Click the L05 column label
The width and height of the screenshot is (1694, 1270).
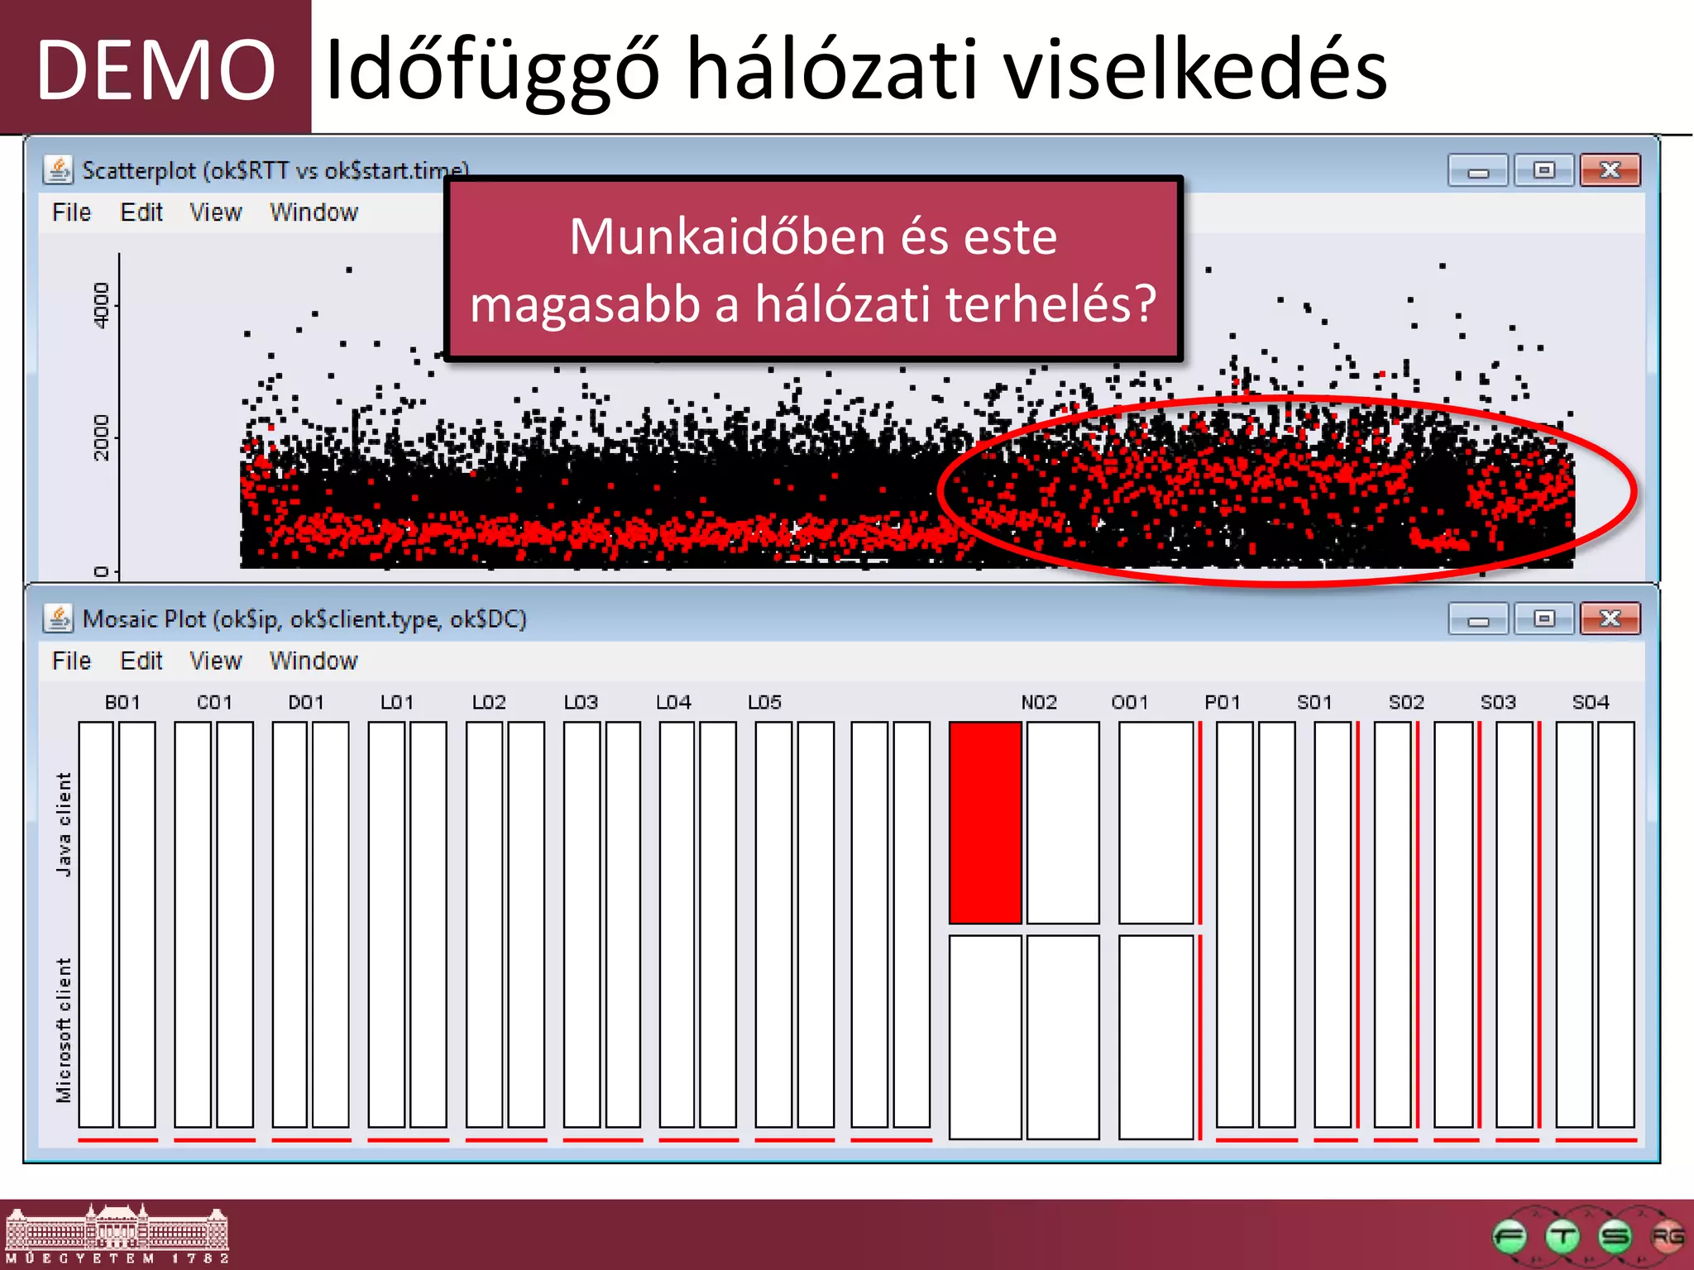(764, 702)
